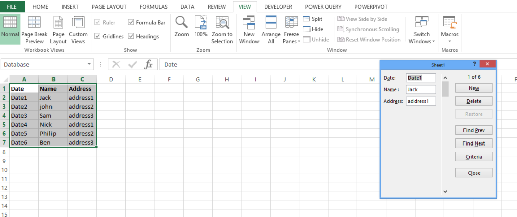Open the DEVELOPER tab

[278, 7]
